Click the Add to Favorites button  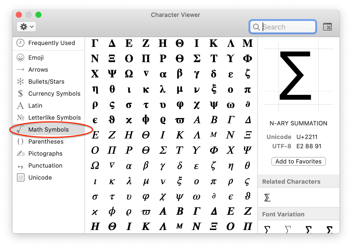tap(298, 161)
